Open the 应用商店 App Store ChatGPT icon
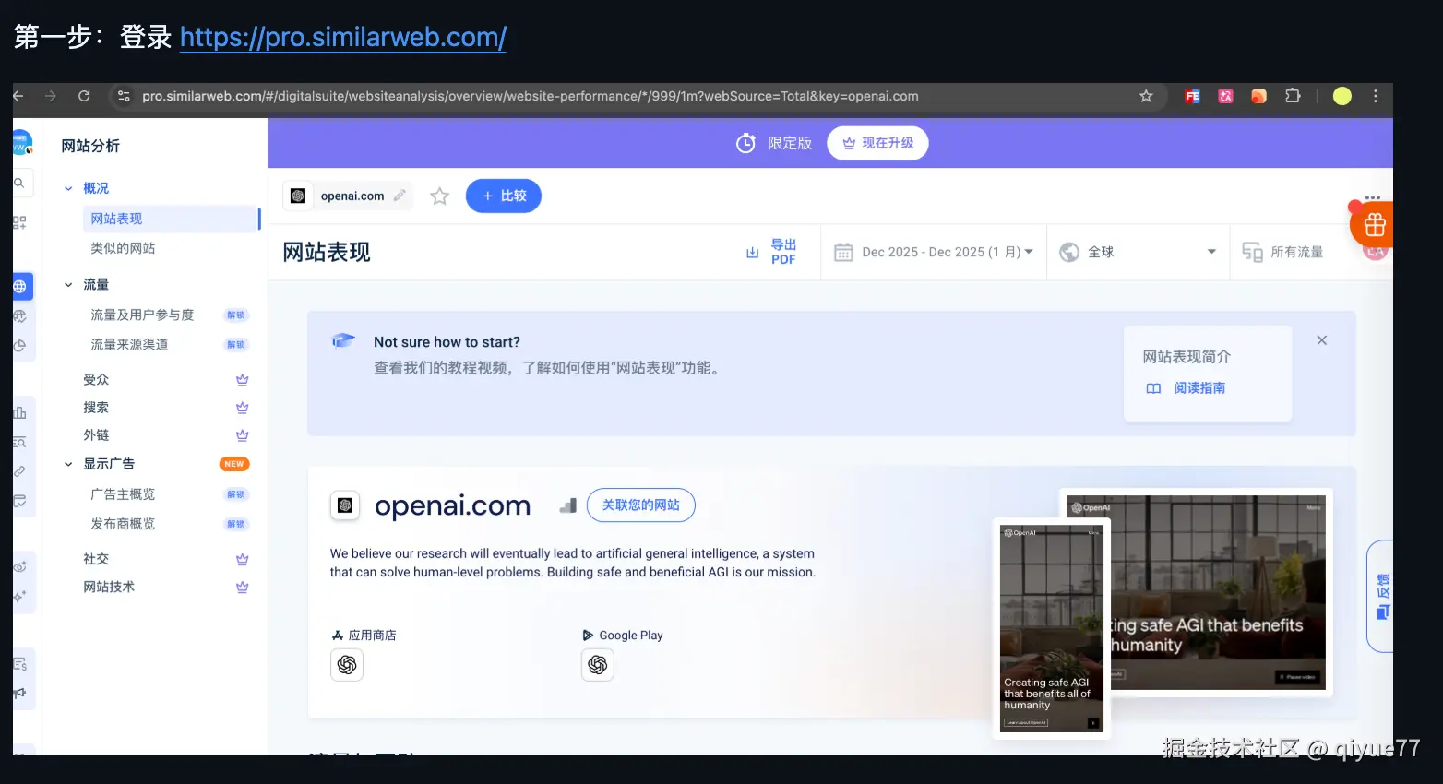Screen dimensions: 1443x784 coord(347,665)
